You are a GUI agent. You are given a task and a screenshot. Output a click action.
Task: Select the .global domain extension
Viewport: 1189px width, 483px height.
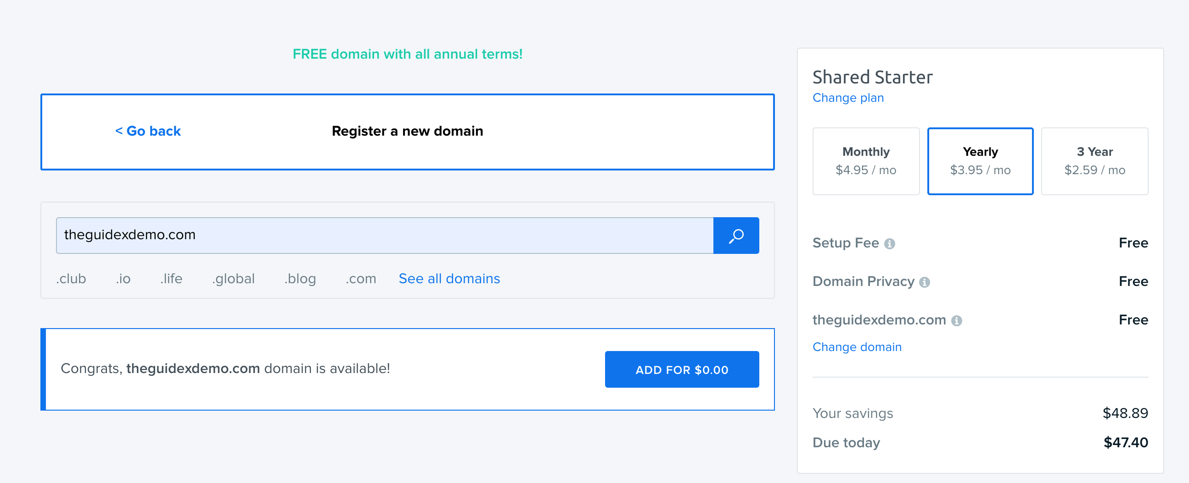(233, 278)
